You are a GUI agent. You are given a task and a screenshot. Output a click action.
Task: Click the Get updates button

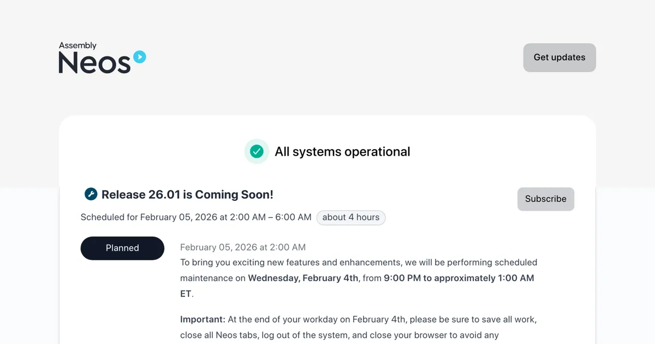[x=559, y=57]
